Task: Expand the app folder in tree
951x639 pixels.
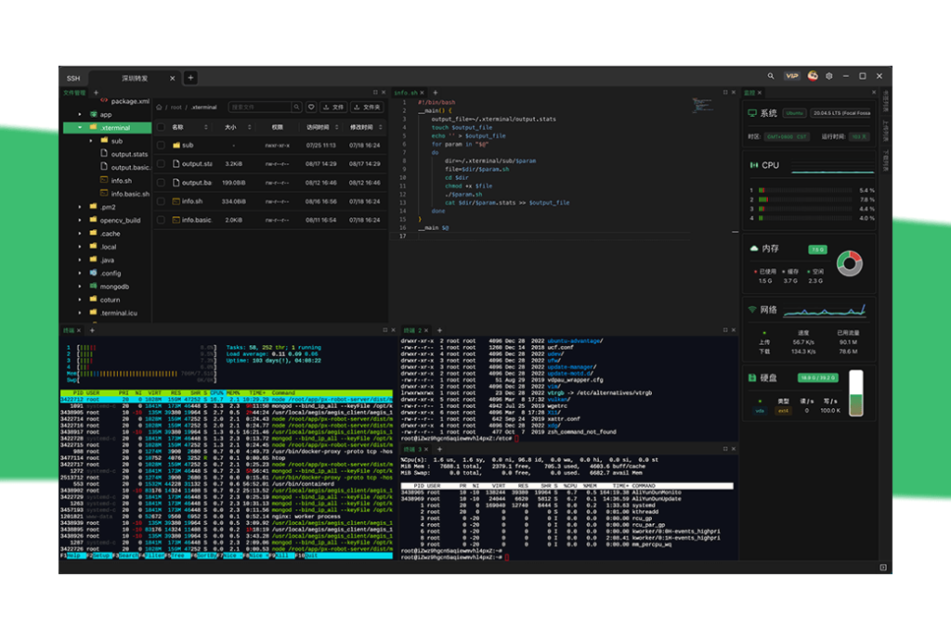Action: coord(80,114)
